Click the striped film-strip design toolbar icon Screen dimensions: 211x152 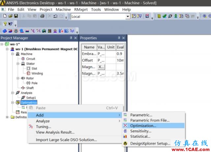tap(50, 31)
